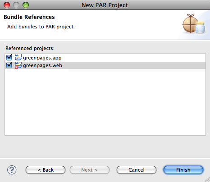Image resolution: width=210 pixels, height=182 pixels.
Task: Click Finish to create the PAR project
Action: pyautogui.click(x=183, y=170)
